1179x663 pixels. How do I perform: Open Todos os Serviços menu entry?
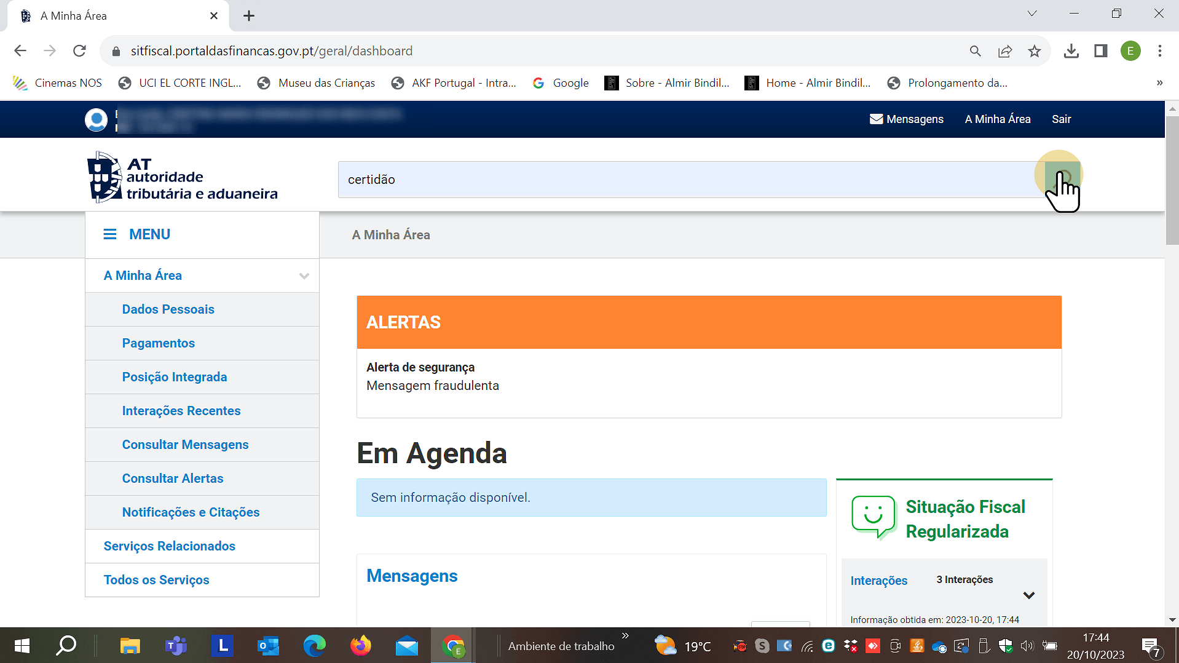(156, 580)
